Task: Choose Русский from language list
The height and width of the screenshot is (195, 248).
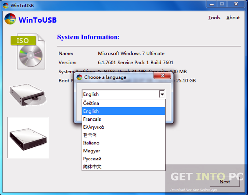Action: click(124, 159)
